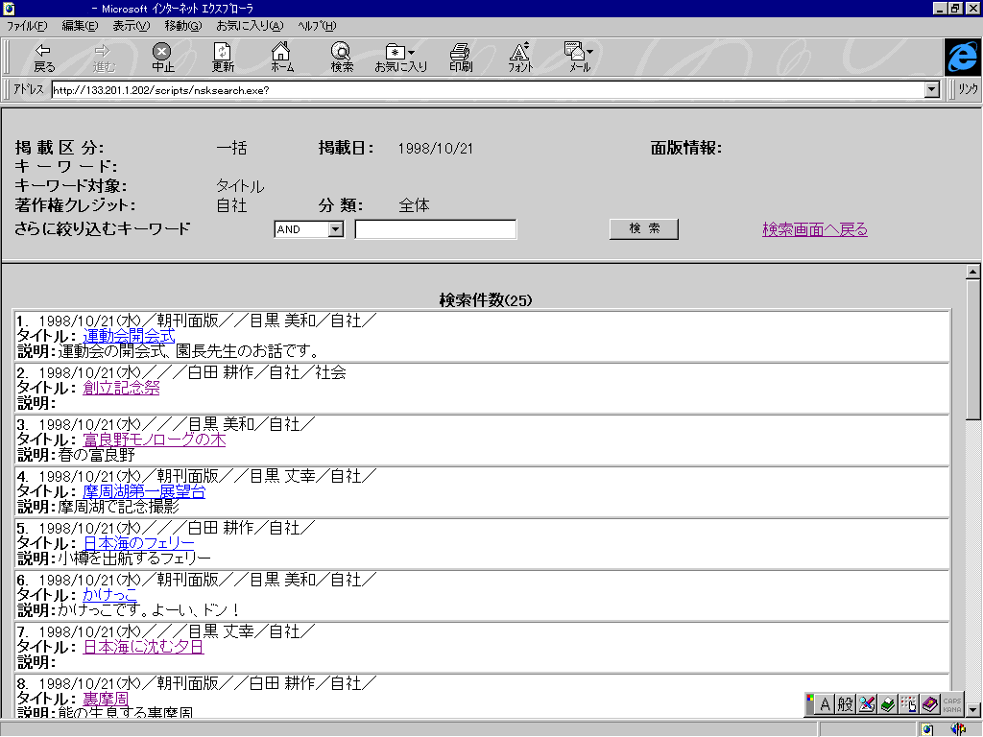The image size is (983, 737).
Task: Click the 検索件数(25) heading text
Action: tap(485, 300)
